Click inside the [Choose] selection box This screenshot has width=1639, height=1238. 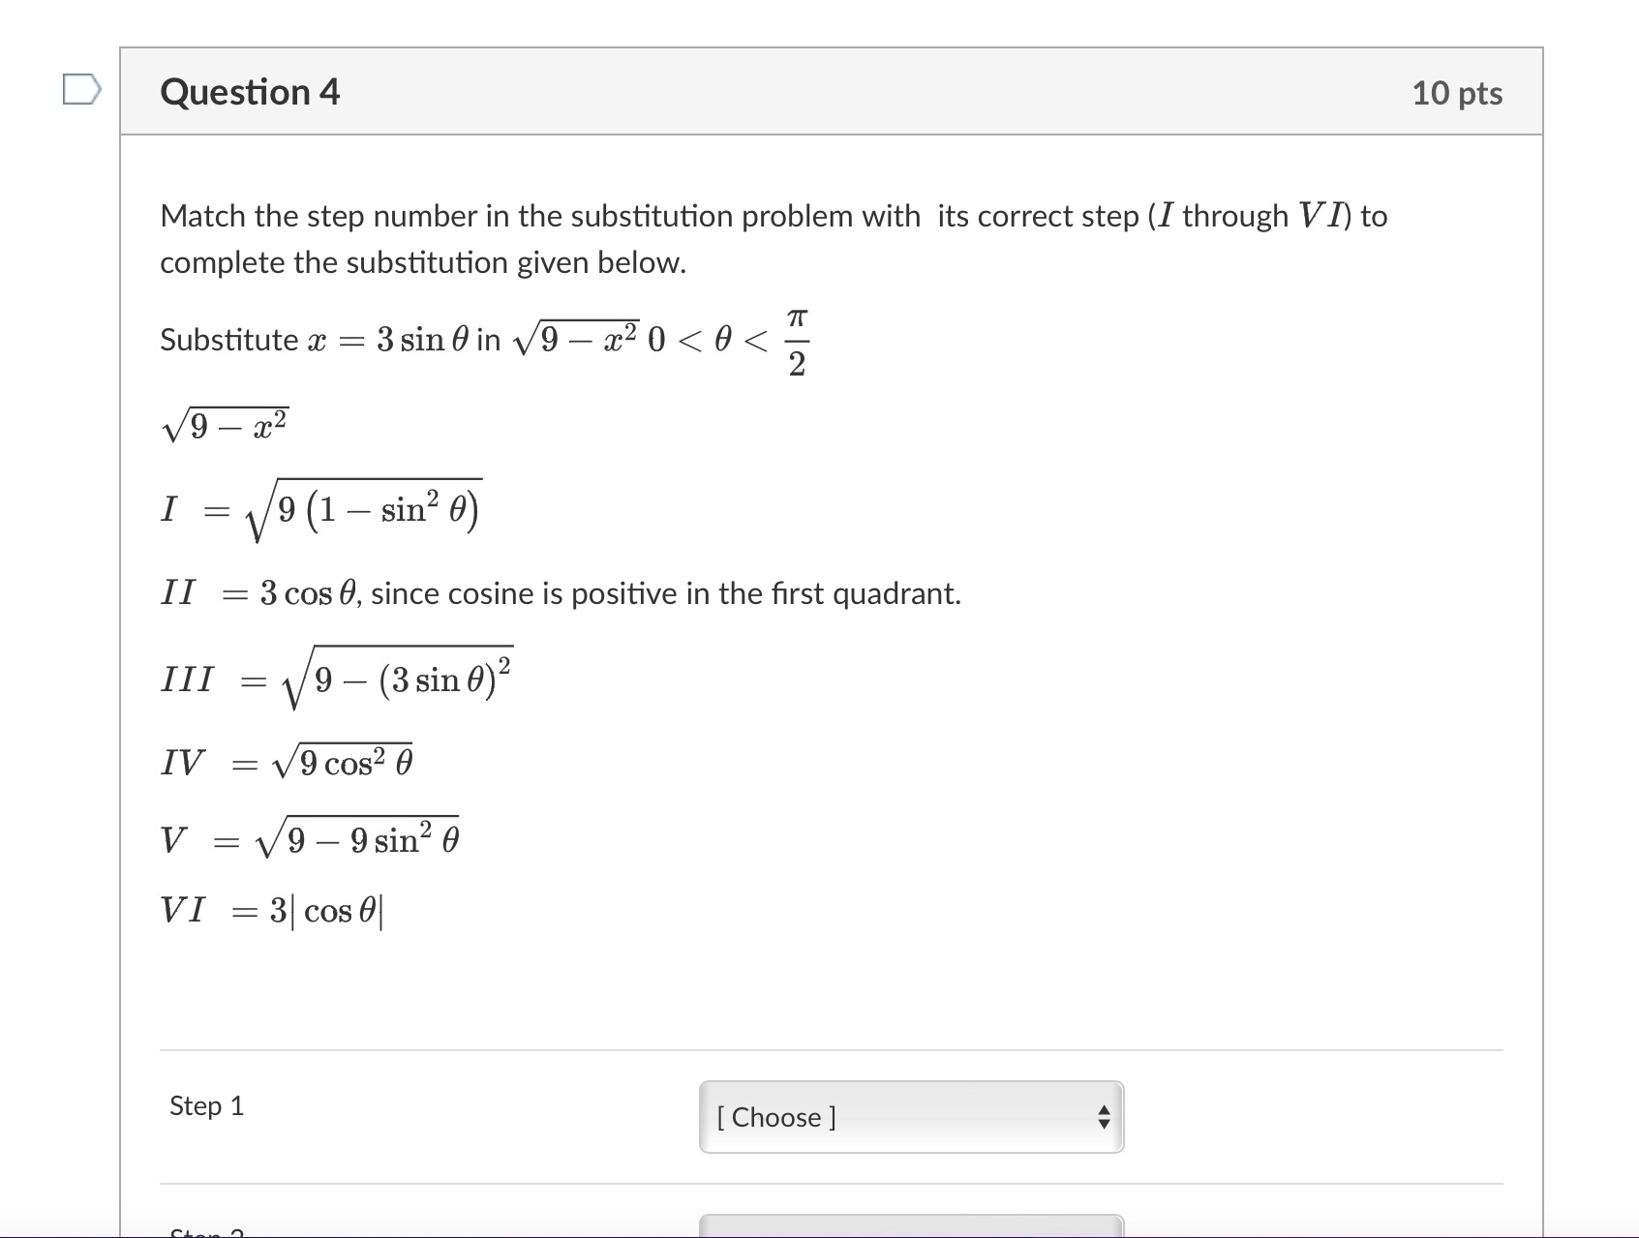871,1117
